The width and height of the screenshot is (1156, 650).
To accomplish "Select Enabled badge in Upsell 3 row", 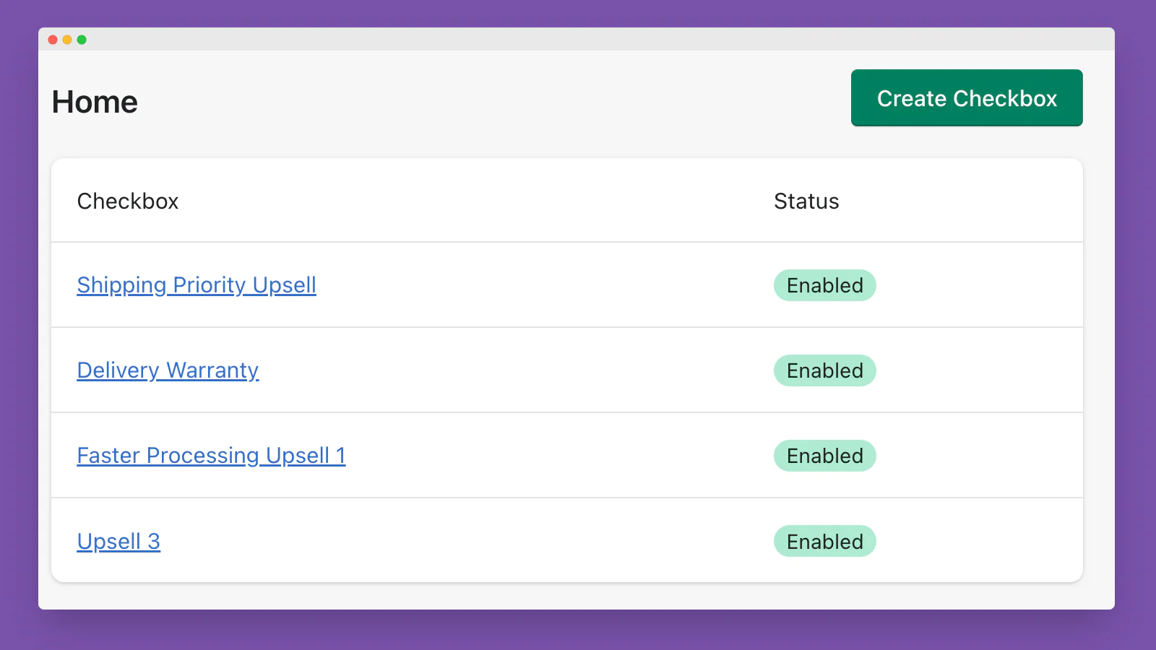I will pos(825,541).
